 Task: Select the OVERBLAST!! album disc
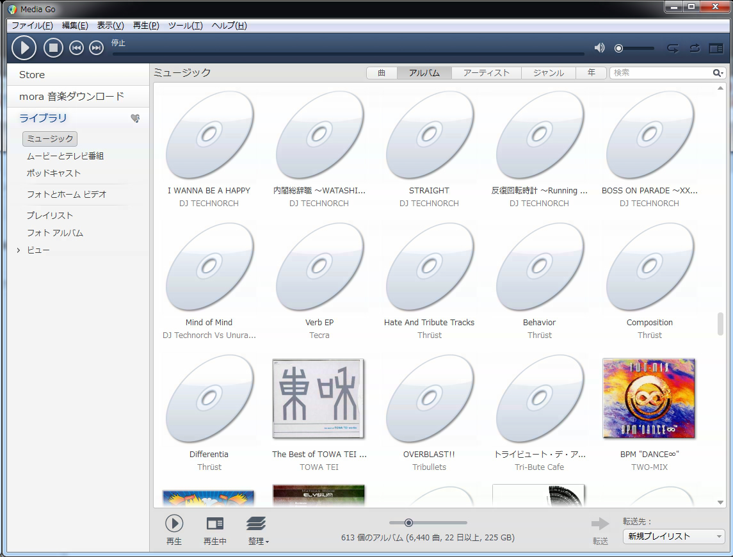(x=429, y=398)
